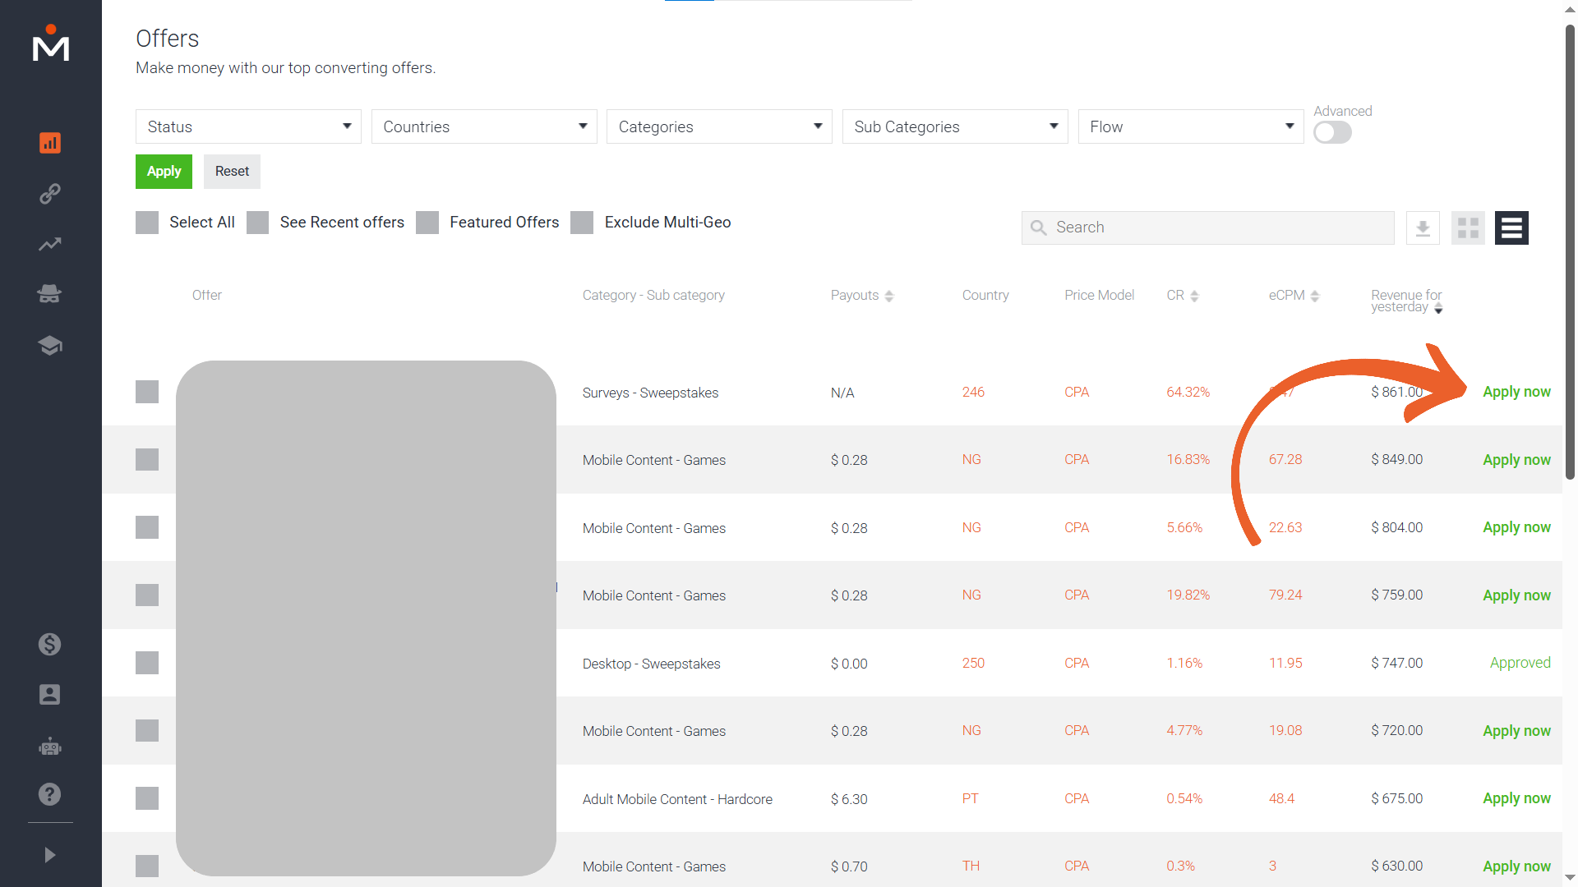Viewport: 1578px width, 887px height.
Task: Download offers using the download icon
Action: [1423, 227]
